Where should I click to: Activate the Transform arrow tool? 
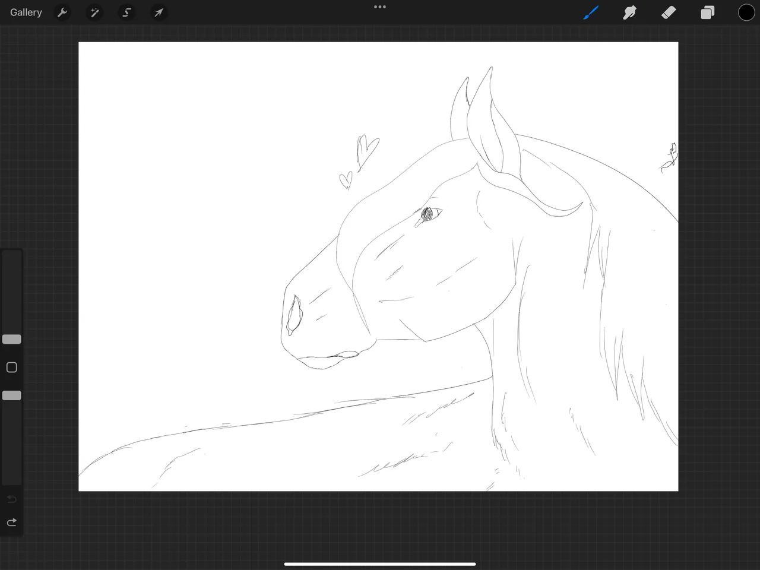pyautogui.click(x=159, y=12)
